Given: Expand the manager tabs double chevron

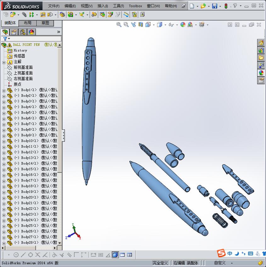Looking at the screenshot, I should click(59, 32).
